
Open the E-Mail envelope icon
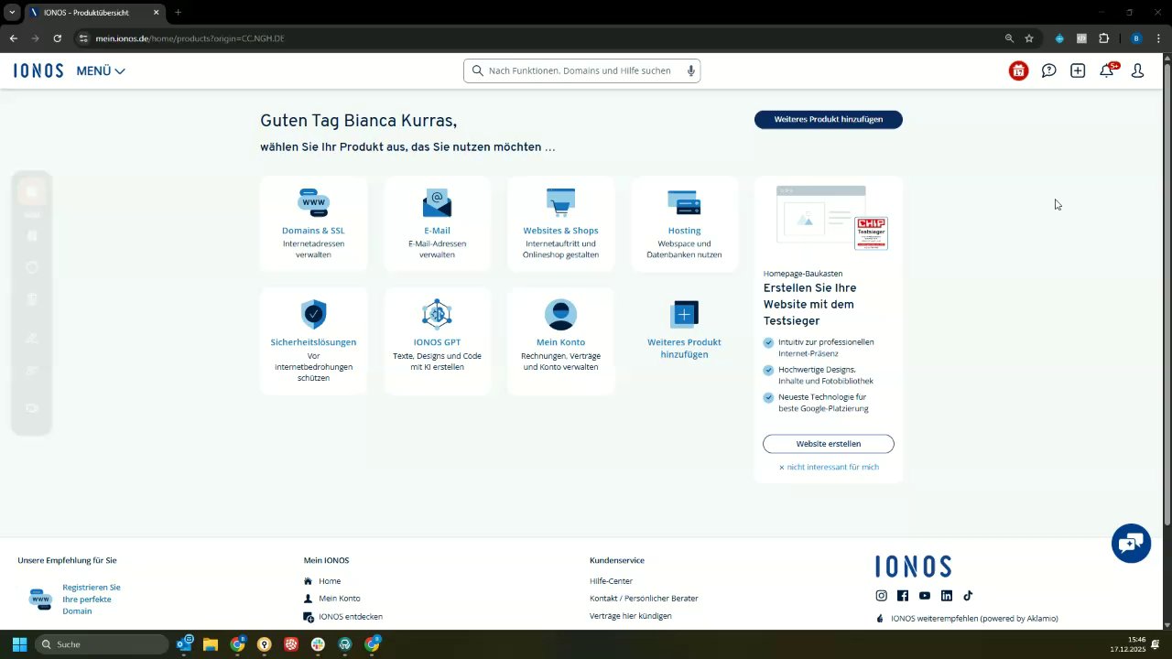pyautogui.click(x=437, y=202)
